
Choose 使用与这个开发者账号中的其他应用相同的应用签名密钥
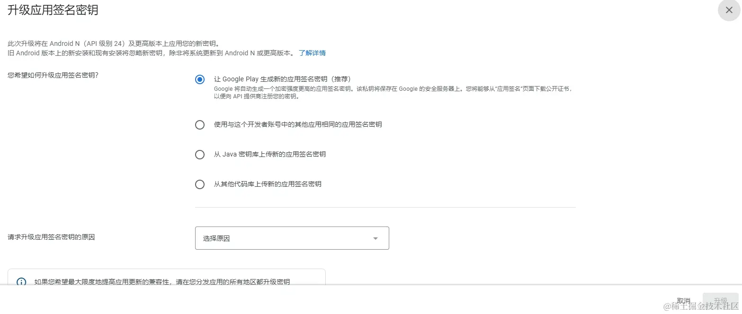pyautogui.click(x=199, y=125)
